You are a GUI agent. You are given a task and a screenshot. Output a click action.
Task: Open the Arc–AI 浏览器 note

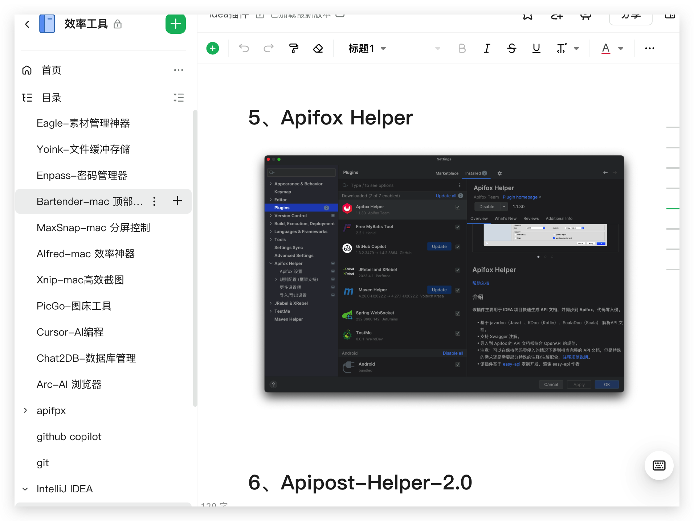tap(69, 384)
